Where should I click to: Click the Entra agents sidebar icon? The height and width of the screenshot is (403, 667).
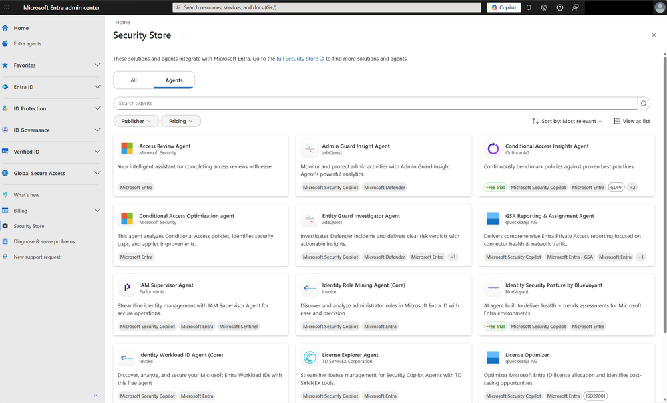pyautogui.click(x=5, y=43)
